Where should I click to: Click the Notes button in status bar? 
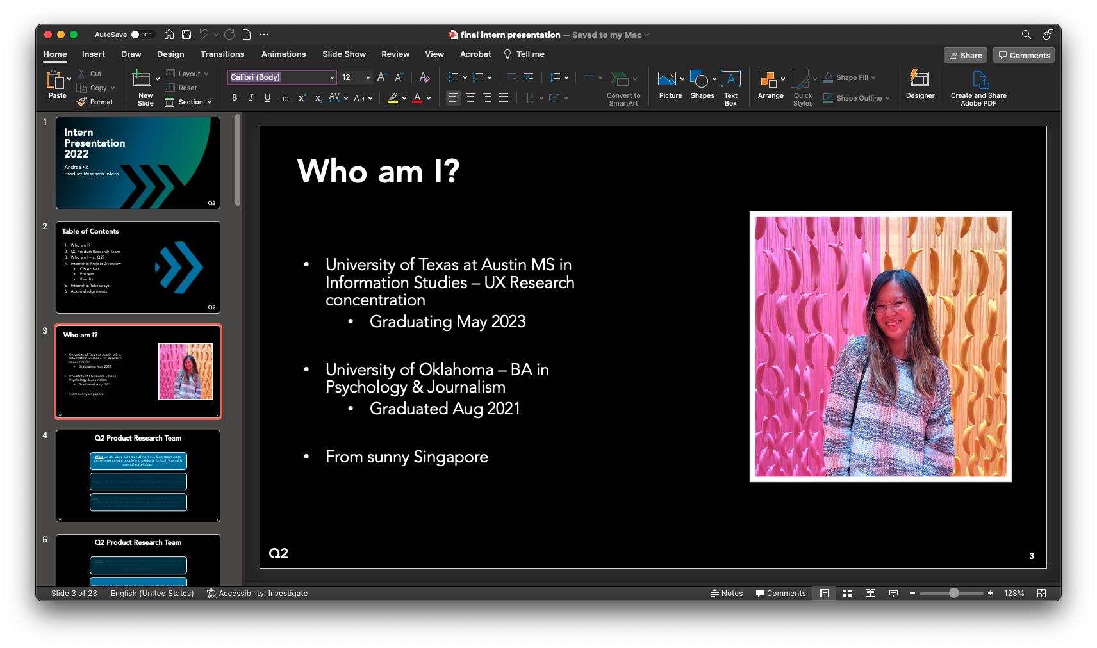[x=727, y=594]
